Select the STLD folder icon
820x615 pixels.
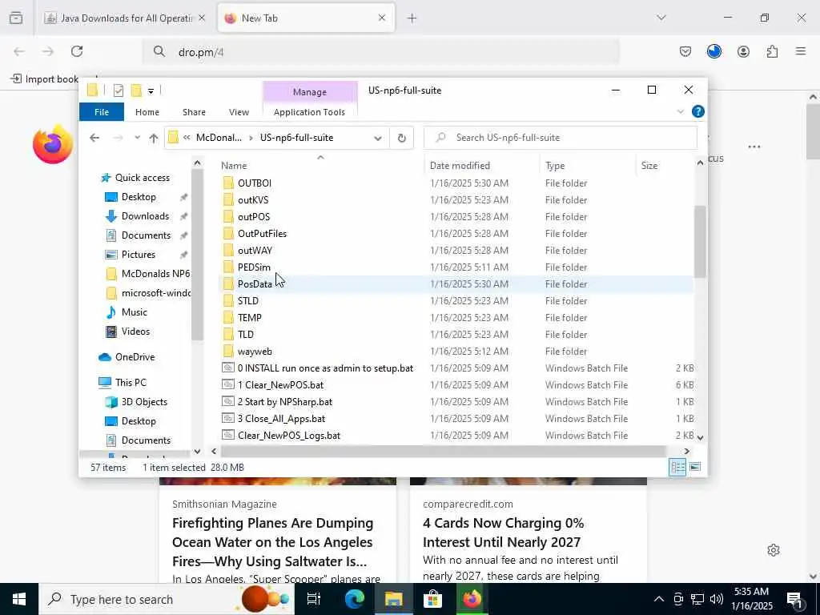(228, 301)
